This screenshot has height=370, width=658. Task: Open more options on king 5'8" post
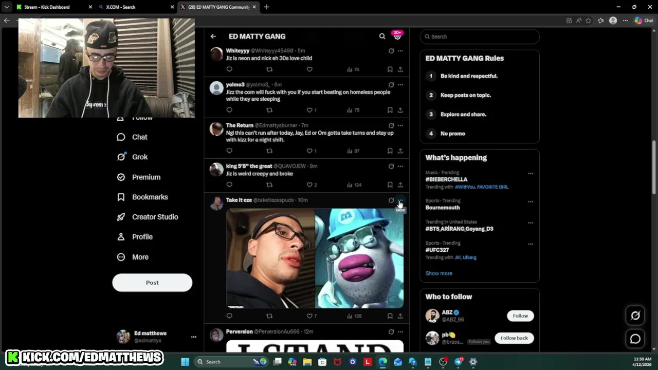pos(400,166)
